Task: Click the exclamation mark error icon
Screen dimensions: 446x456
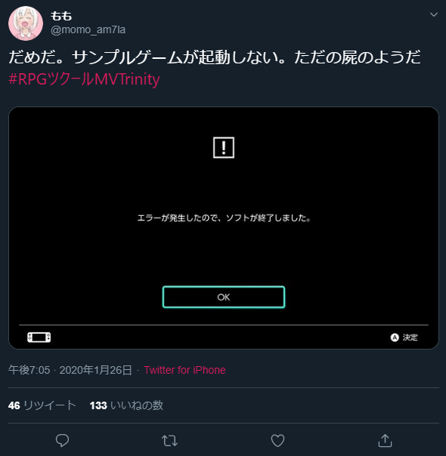Action: [x=224, y=147]
